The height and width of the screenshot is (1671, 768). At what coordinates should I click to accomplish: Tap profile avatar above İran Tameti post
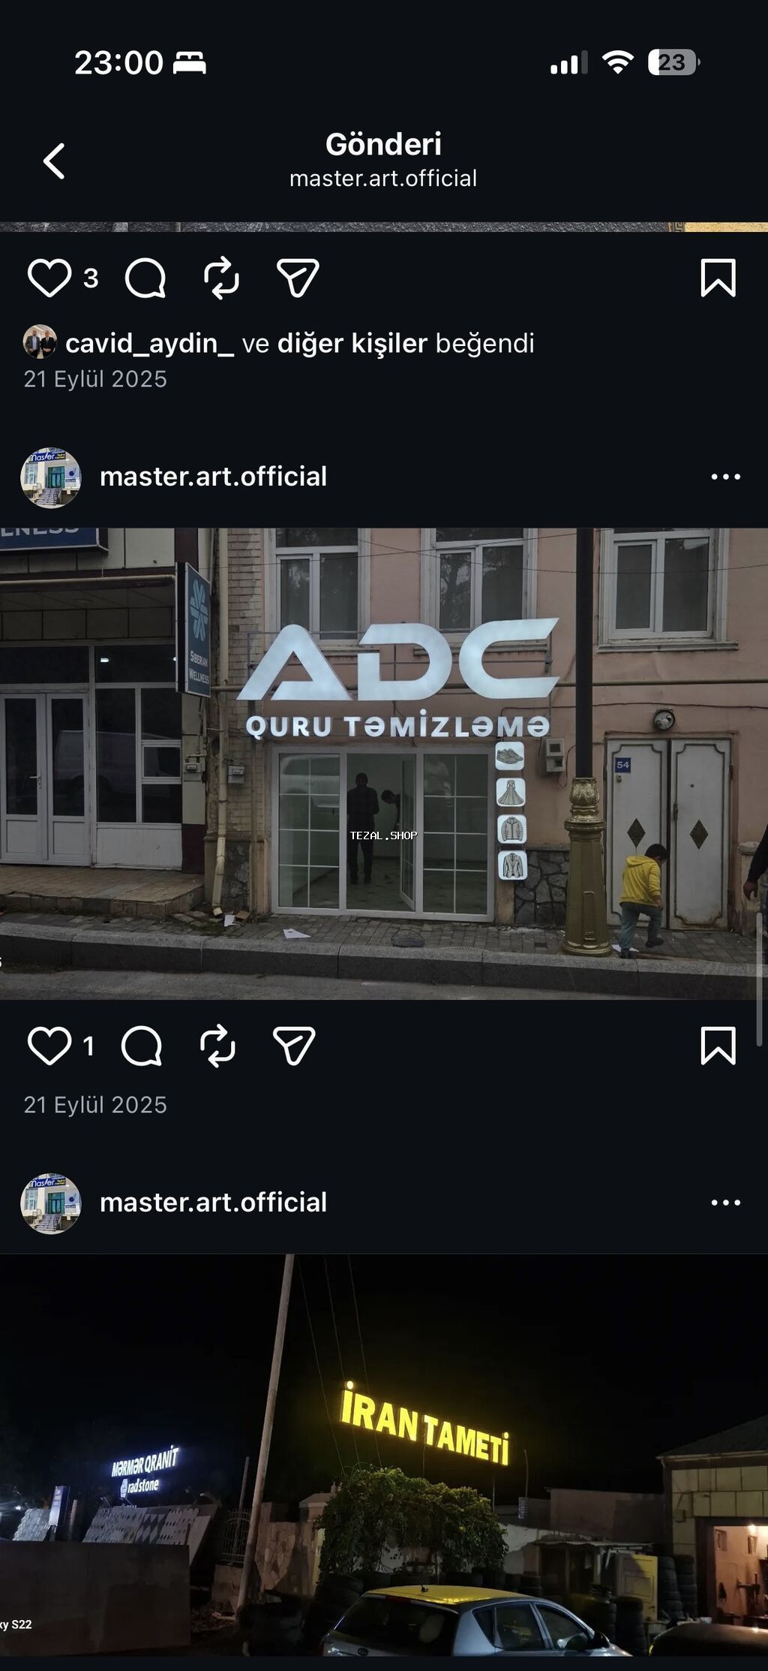pos(50,1203)
